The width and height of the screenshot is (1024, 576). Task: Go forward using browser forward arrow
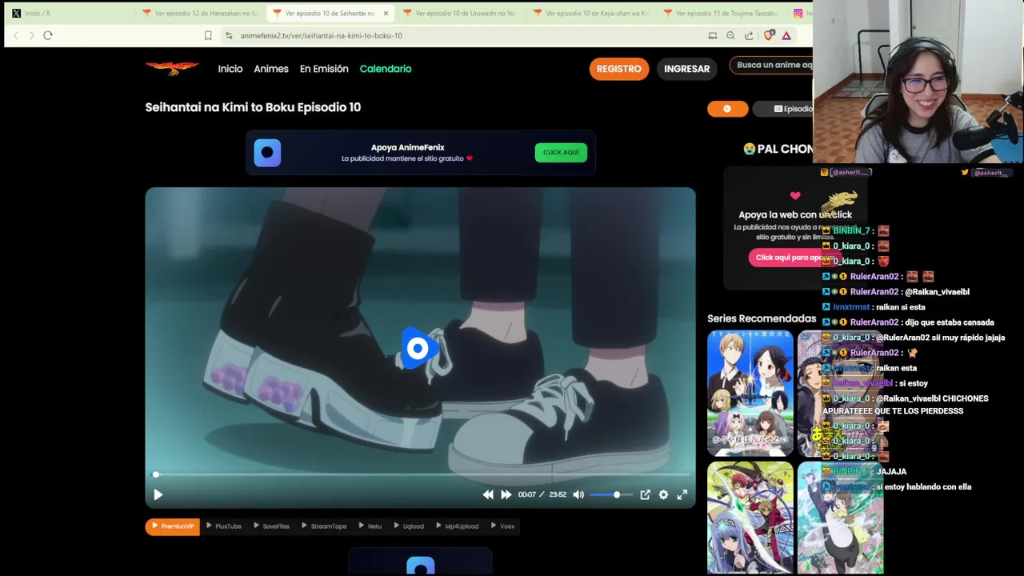pos(32,35)
